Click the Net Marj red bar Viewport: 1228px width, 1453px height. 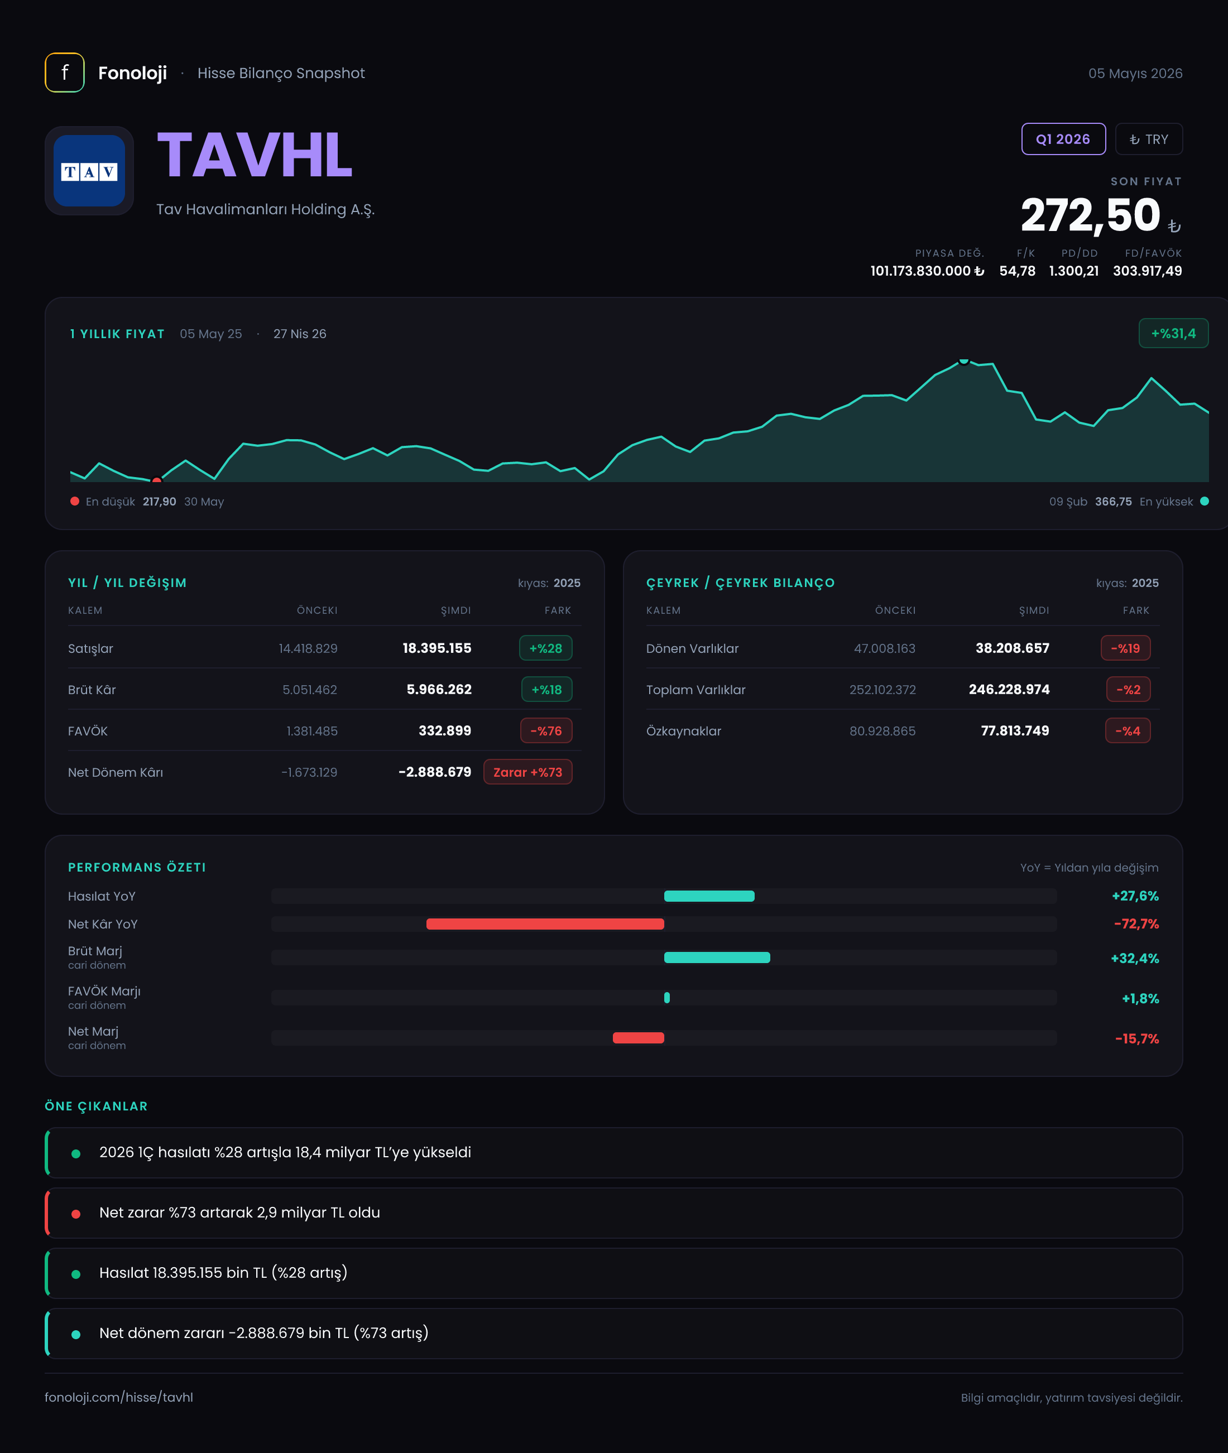[x=639, y=1037]
